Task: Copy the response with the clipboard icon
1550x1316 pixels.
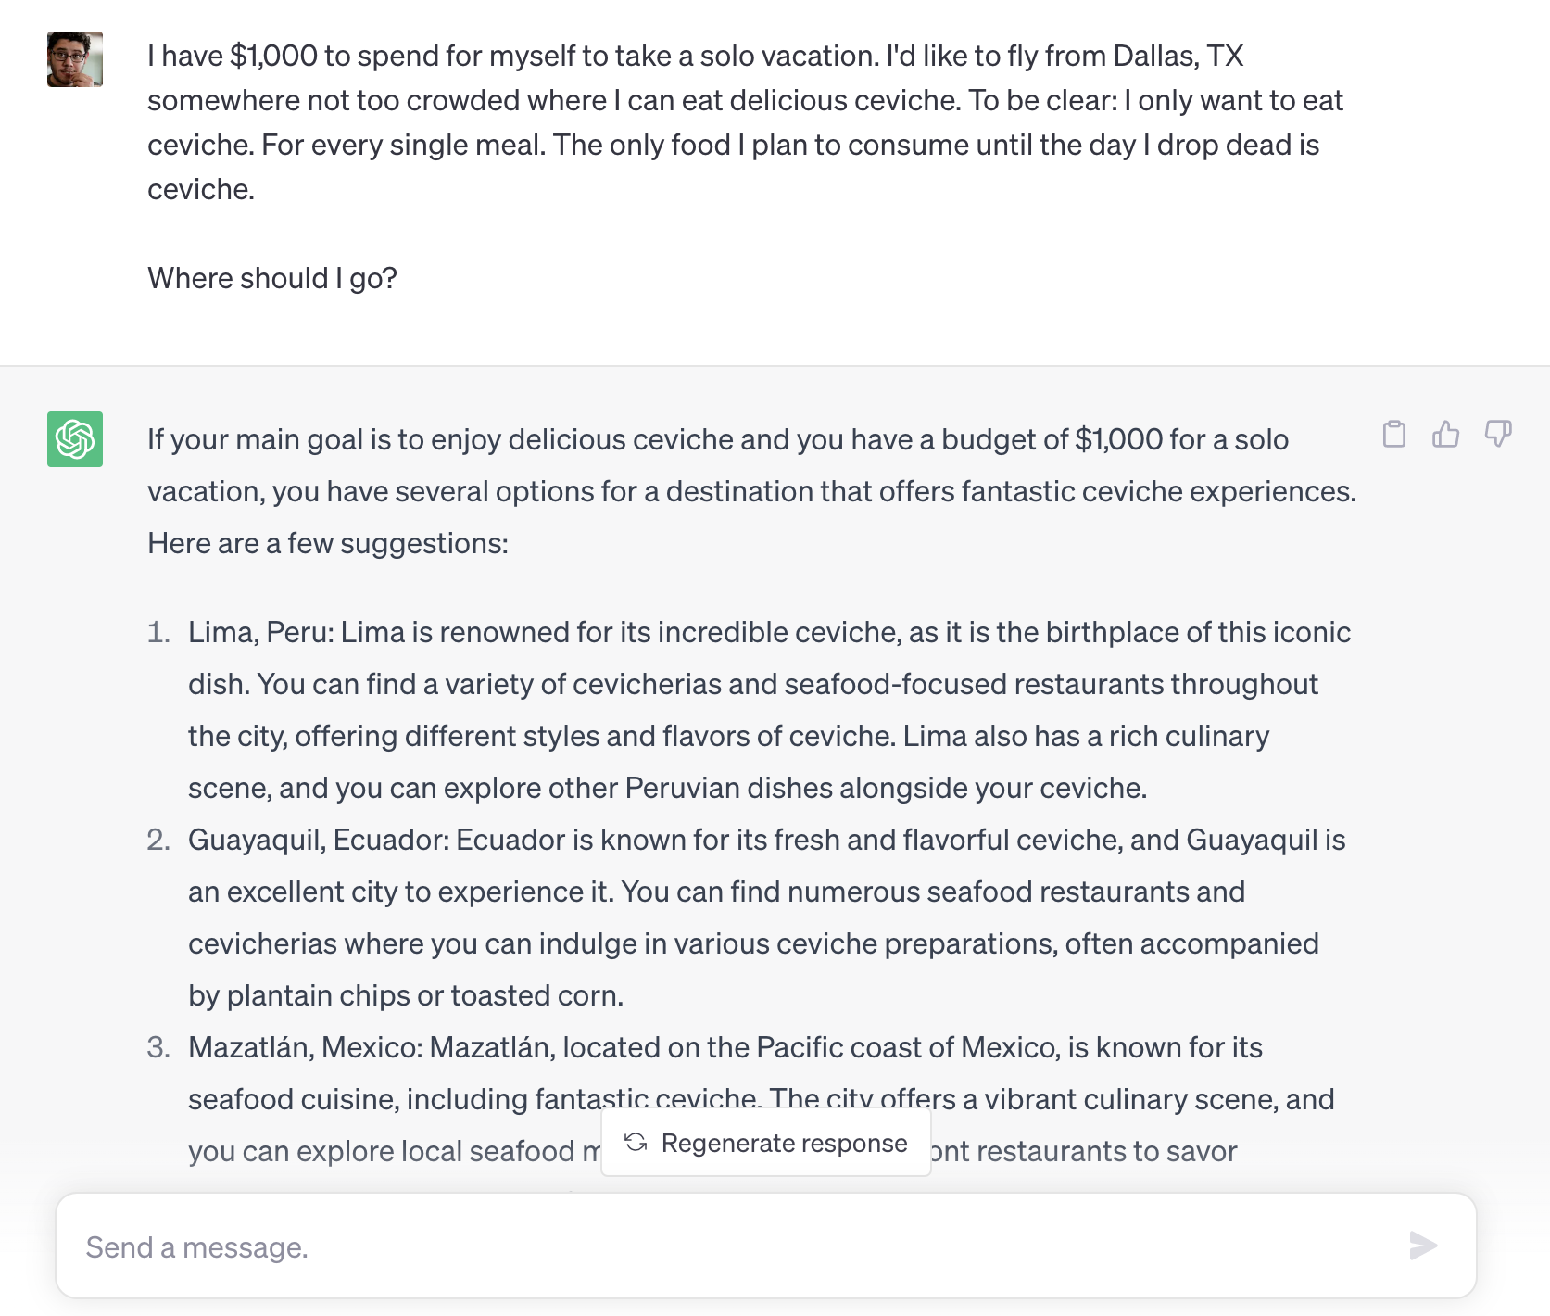Action: (x=1393, y=434)
